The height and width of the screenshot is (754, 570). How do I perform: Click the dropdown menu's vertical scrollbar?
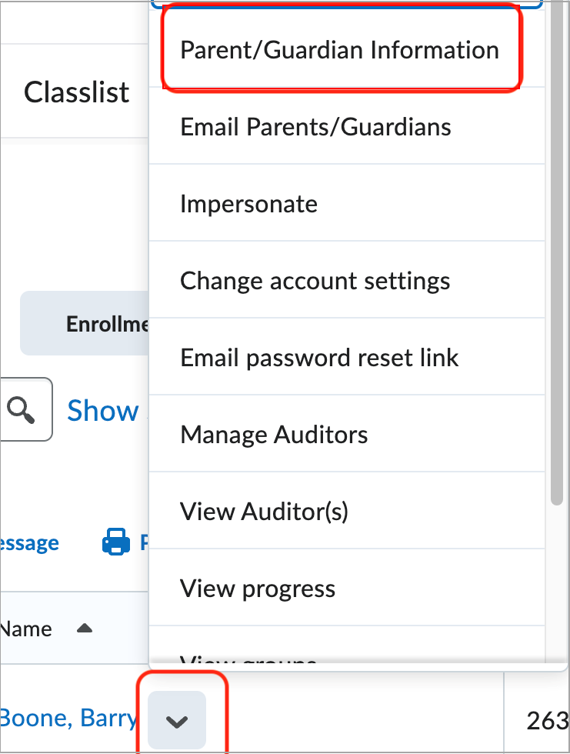pyautogui.click(x=557, y=254)
